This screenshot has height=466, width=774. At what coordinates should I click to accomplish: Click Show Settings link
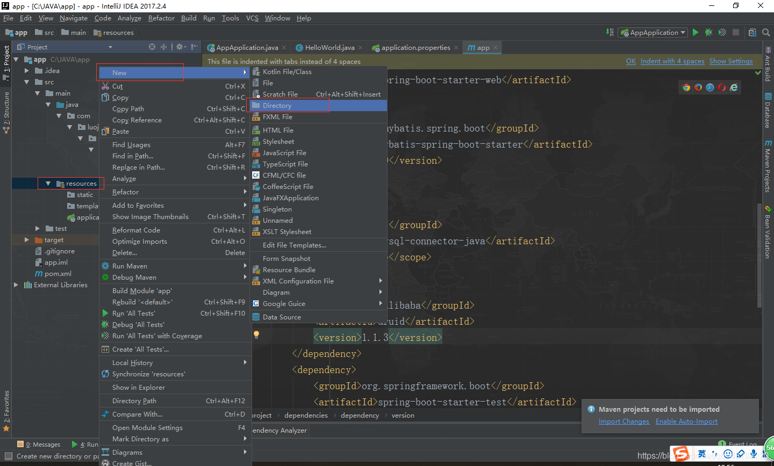[731, 61]
